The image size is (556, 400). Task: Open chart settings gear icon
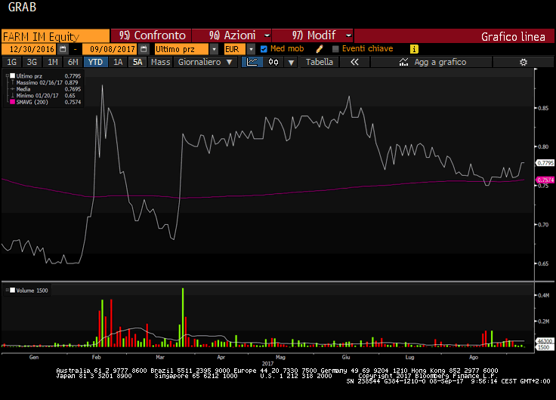tap(523, 62)
